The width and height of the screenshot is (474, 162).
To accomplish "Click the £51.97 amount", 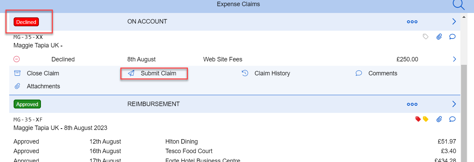I will click(x=447, y=142).
